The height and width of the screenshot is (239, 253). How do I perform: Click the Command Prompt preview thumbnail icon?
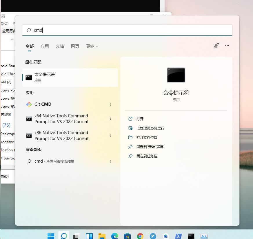pyautogui.click(x=176, y=75)
